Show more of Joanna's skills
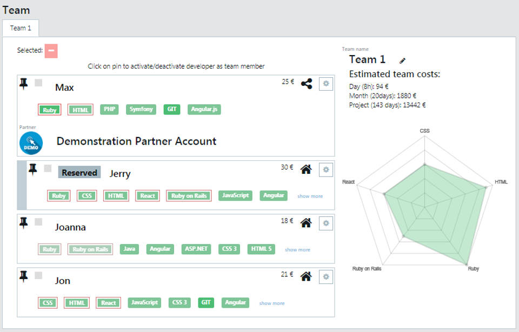The image size is (519, 332). pyautogui.click(x=297, y=249)
